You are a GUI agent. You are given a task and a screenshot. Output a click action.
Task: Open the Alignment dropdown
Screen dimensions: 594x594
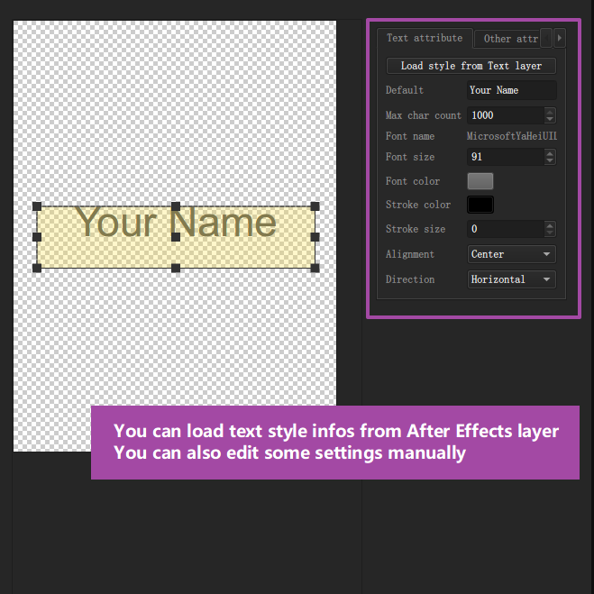pyautogui.click(x=511, y=254)
